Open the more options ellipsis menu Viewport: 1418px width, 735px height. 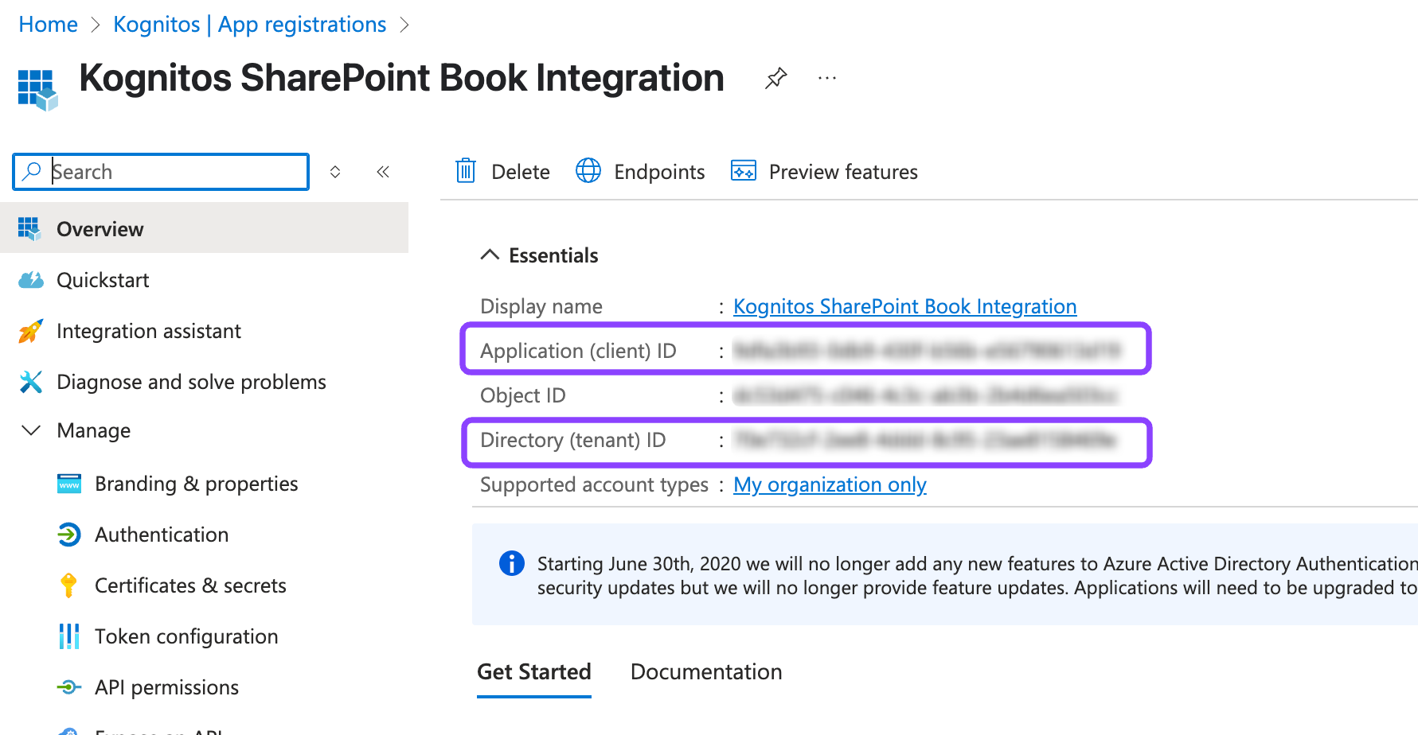826,78
